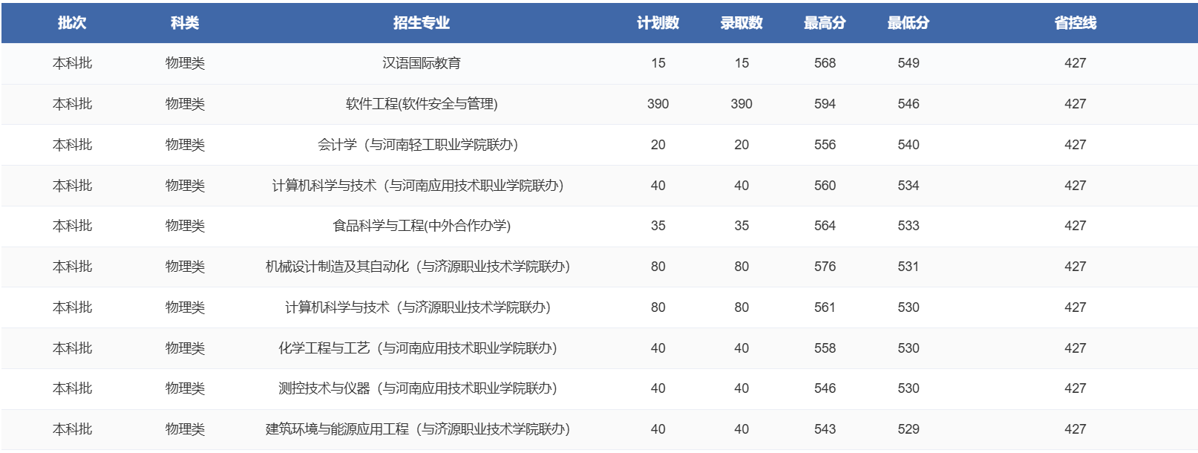1198x453 pixels.
Task: Click highest score 546 for 测控技术与仪器
Action: (825, 388)
